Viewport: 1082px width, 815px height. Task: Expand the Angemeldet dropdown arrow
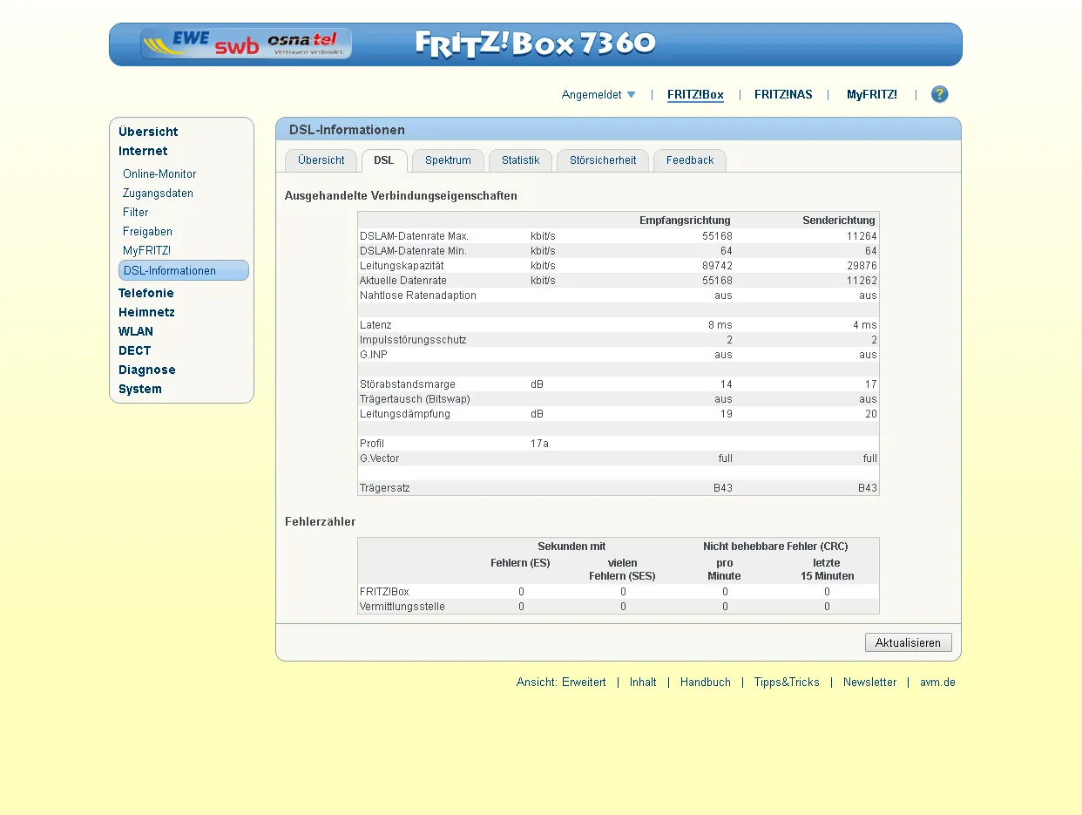[x=631, y=95]
